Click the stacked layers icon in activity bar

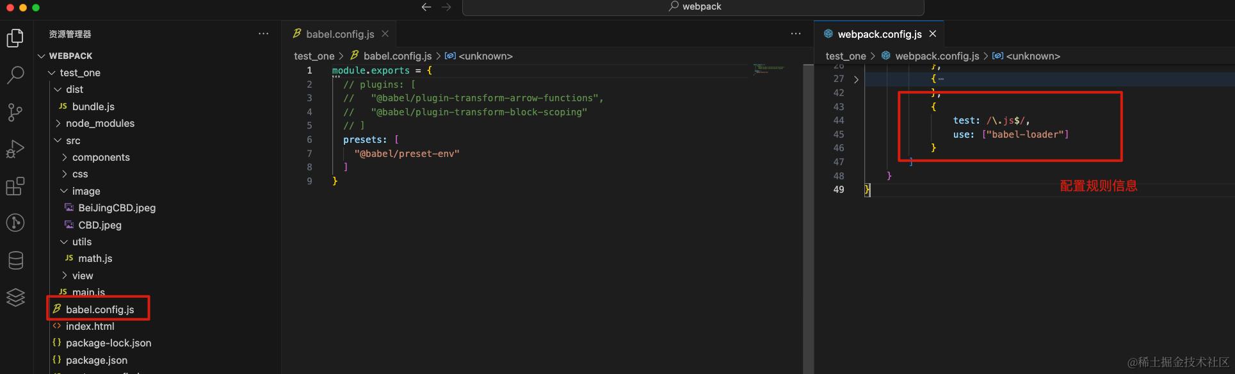tap(15, 297)
